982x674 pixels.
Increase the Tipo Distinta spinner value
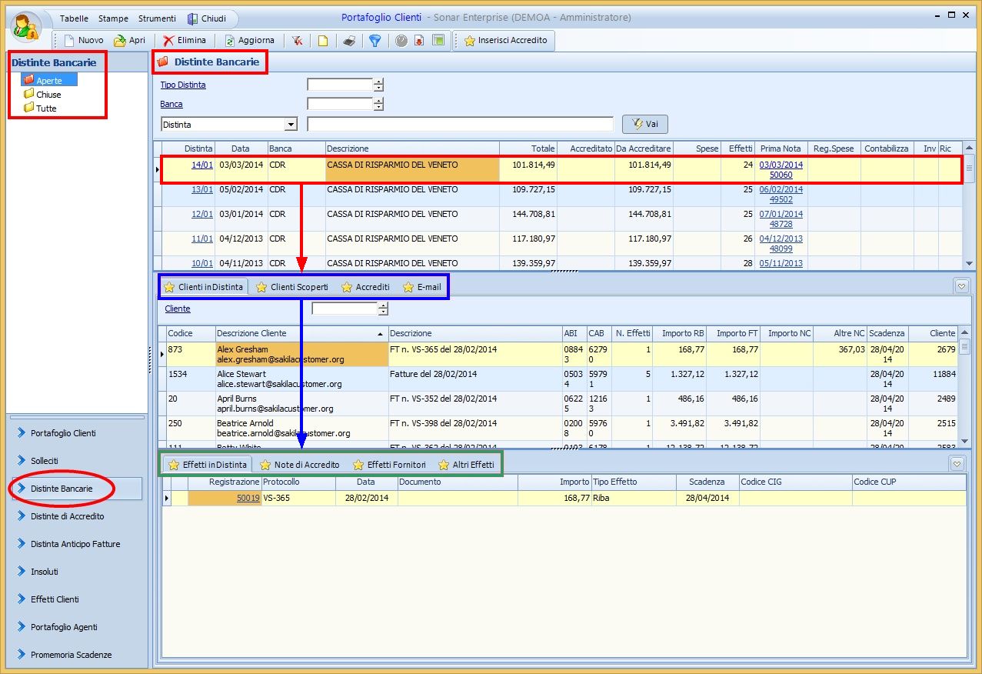pos(378,82)
